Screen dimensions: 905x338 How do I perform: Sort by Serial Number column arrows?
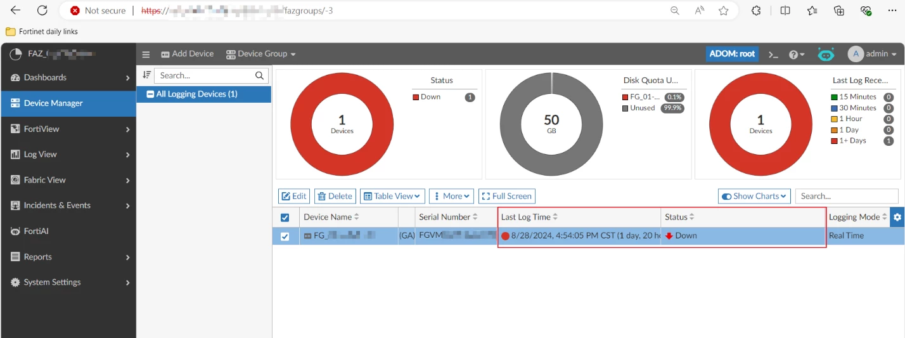point(475,217)
